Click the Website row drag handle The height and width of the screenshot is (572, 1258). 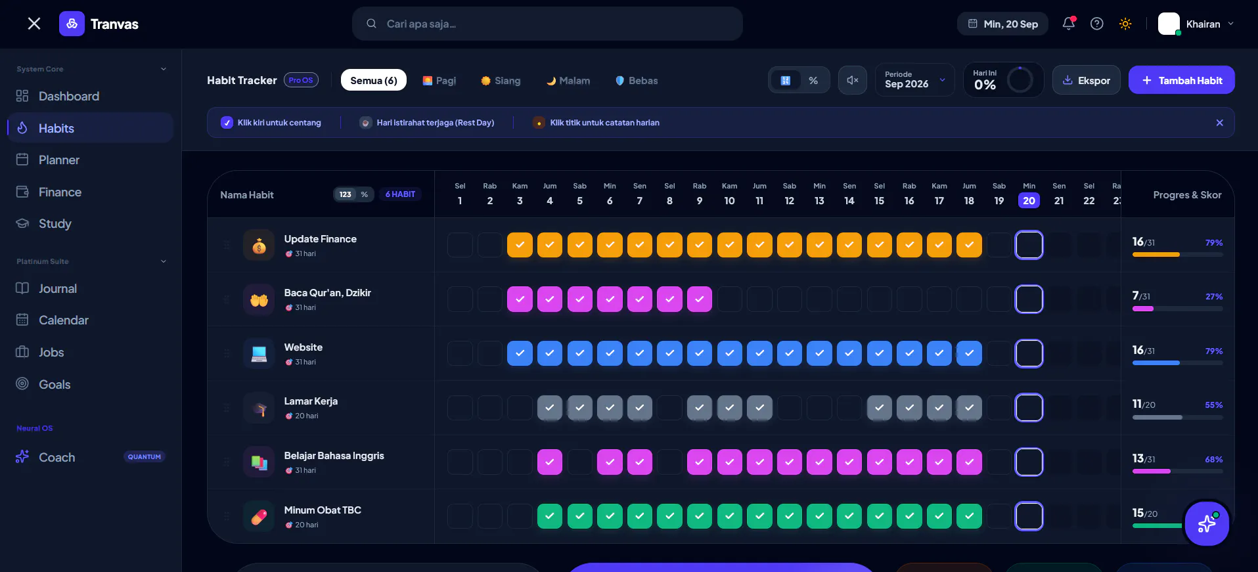tap(227, 353)
